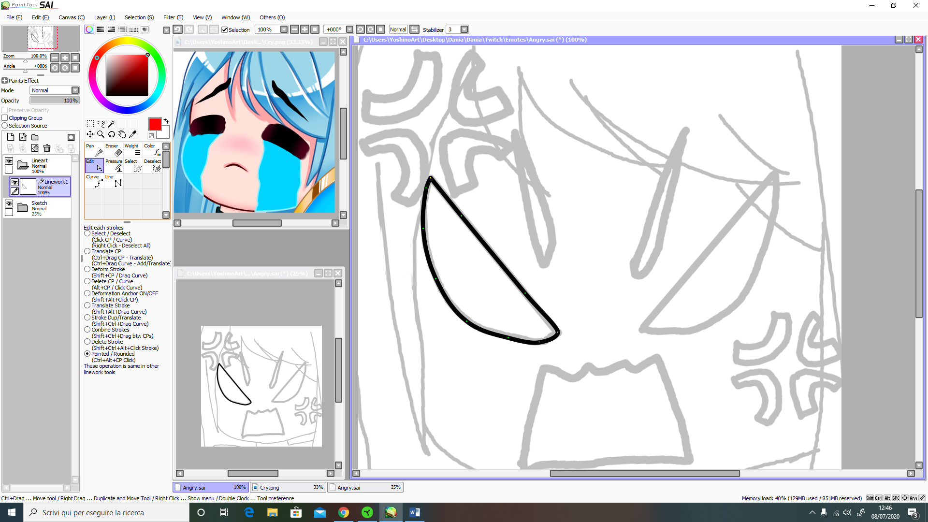Create a new normal layer
Screen dimensions: 928x522
11,137
